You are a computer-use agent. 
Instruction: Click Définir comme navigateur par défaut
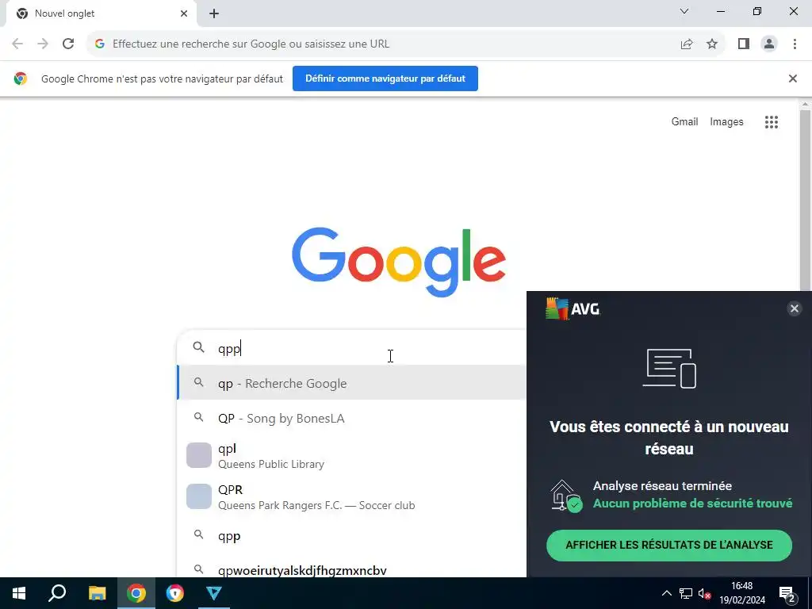click(x=385, y=79)
